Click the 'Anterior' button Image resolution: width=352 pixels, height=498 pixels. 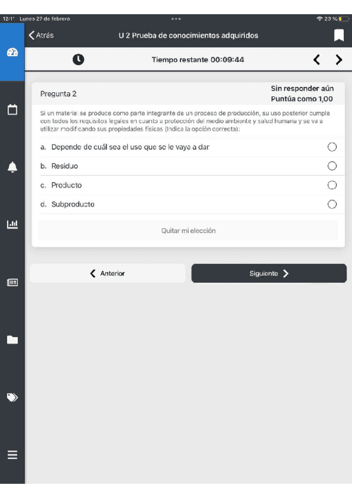108,273
